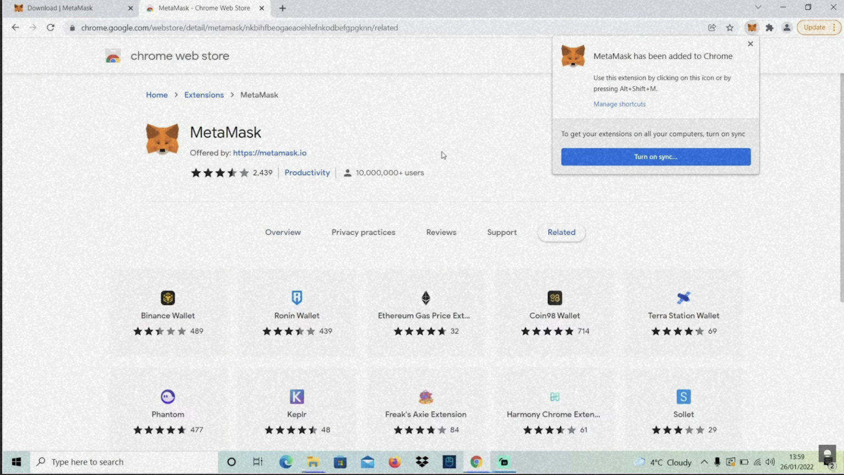The image size is (844, 475).
Task: Close the MetaMask added notification popup
Action: tap(750, 44)
